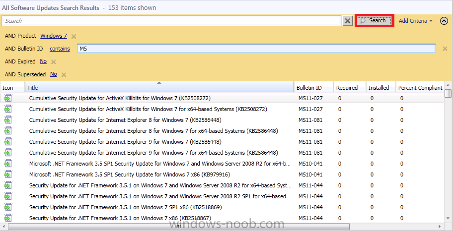Select Internet Explorer 9 x64-based Systems update title
The height and width of the screenshot is (231, 453).
[153, 153]
